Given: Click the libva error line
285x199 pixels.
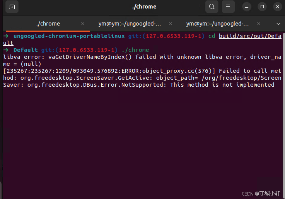Looking at the screenshot, I should [142, 60].
